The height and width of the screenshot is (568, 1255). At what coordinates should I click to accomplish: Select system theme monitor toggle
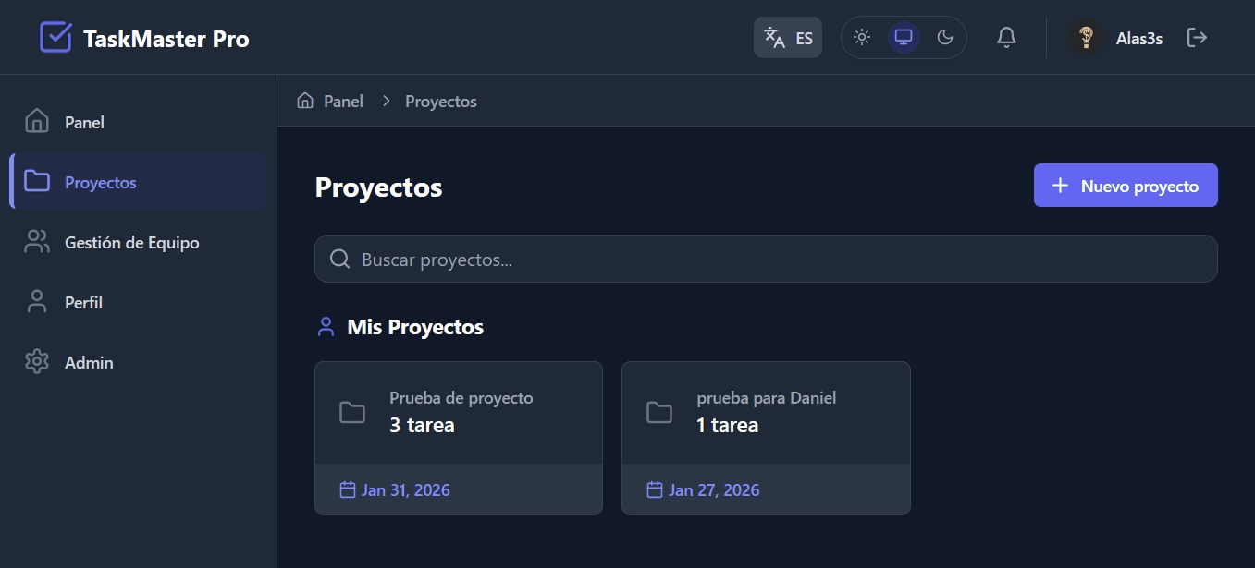(904, 38)
